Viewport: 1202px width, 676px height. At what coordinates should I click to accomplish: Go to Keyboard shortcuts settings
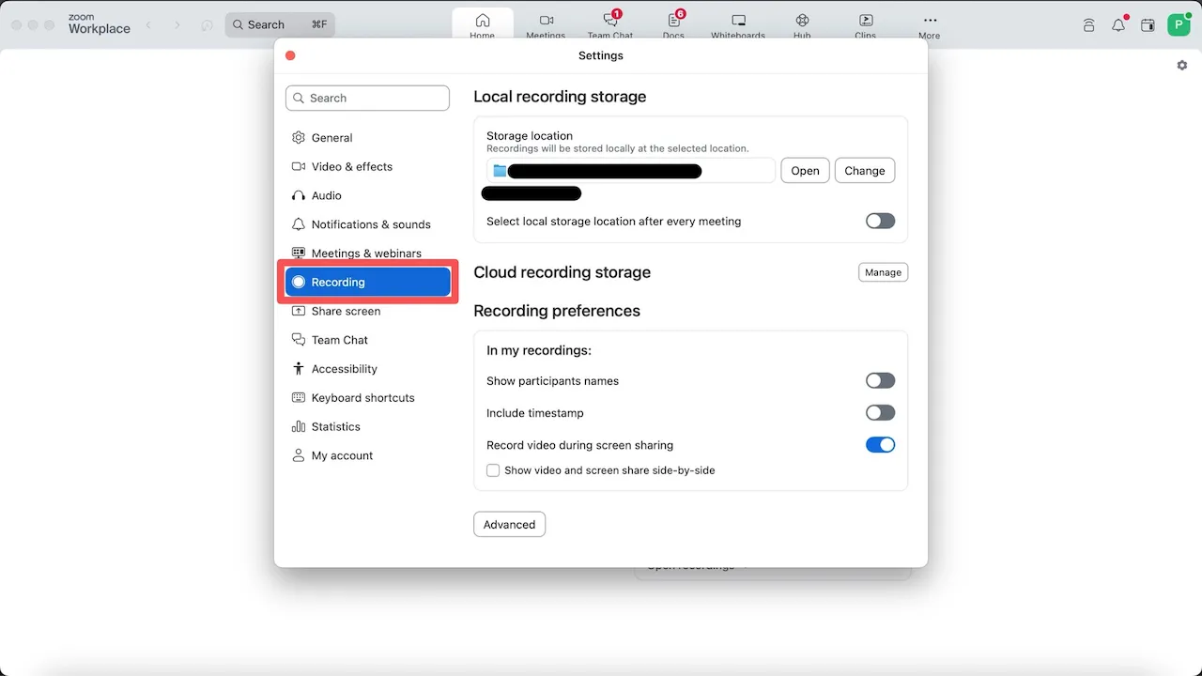[362, 398]
